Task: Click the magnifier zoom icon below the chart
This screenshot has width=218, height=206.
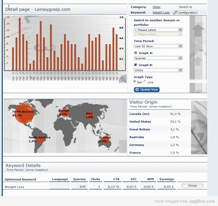Action: coord(123,78)
